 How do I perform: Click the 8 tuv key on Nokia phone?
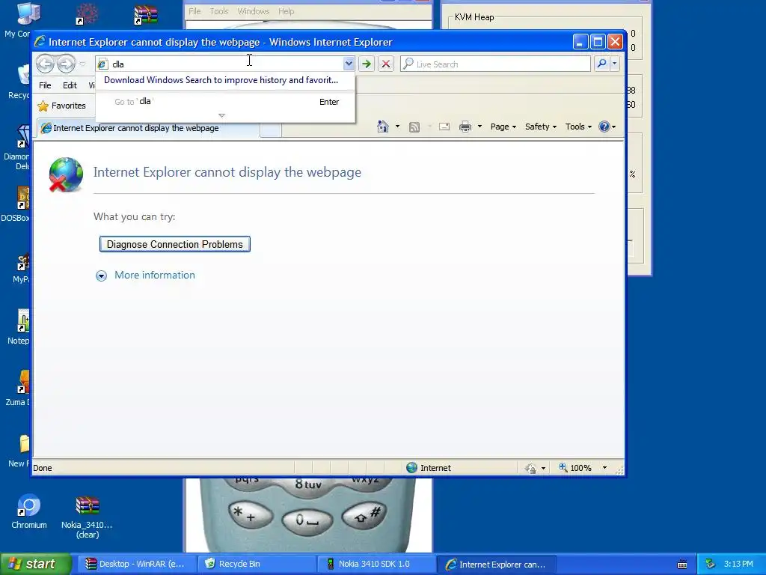pyautogui.click(x=307, y=484)
